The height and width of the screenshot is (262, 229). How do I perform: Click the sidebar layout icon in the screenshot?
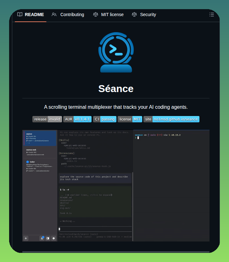tap(48, 238)
